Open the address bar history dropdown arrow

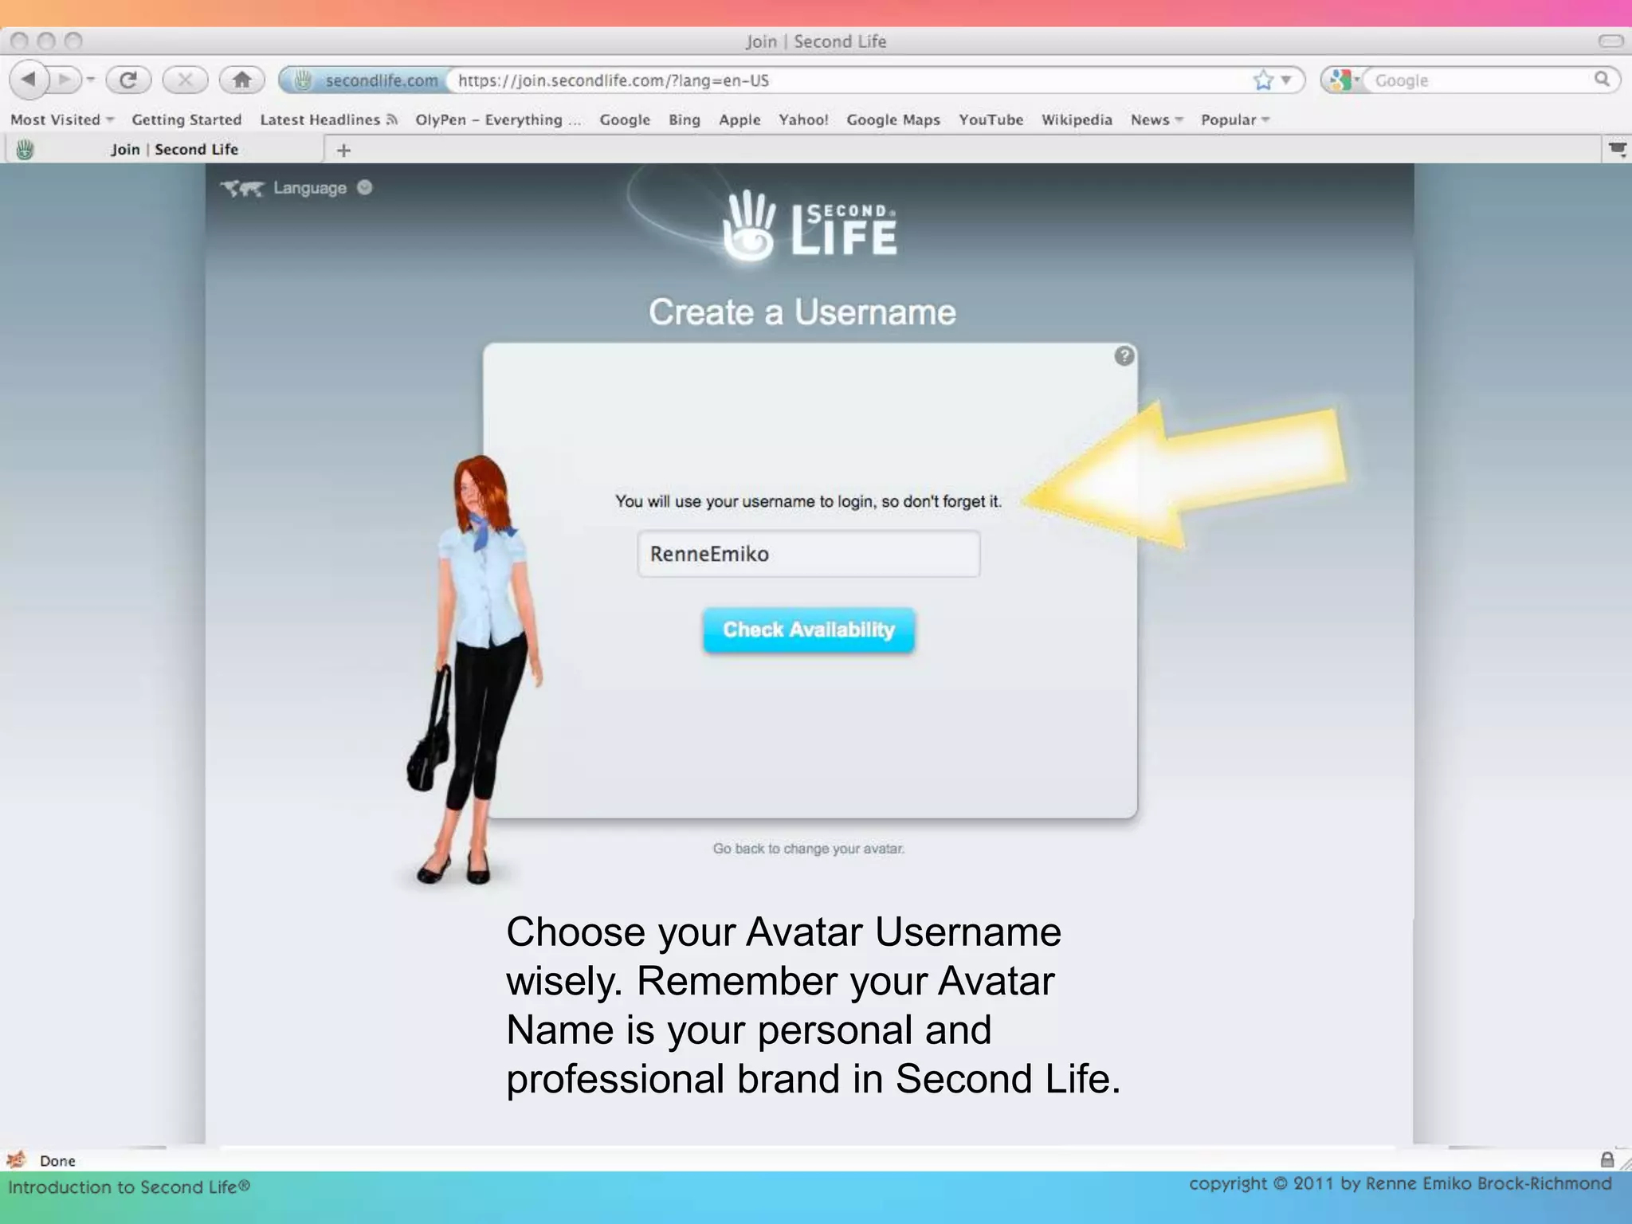(1285, 80)
